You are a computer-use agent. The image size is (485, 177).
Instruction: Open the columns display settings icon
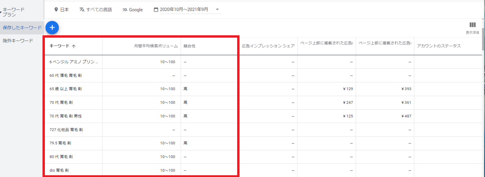coord(472,25)
